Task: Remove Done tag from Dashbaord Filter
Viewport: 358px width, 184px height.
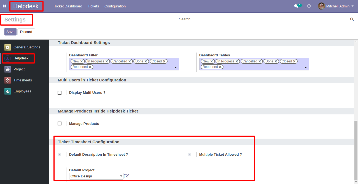Action: point(146,61)
